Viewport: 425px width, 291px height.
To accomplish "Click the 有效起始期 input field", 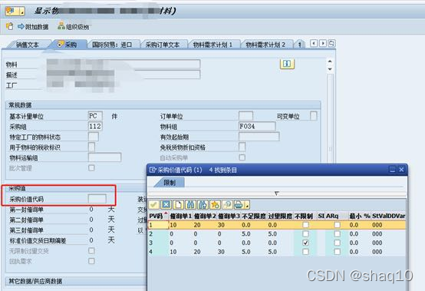I will 259,137.
